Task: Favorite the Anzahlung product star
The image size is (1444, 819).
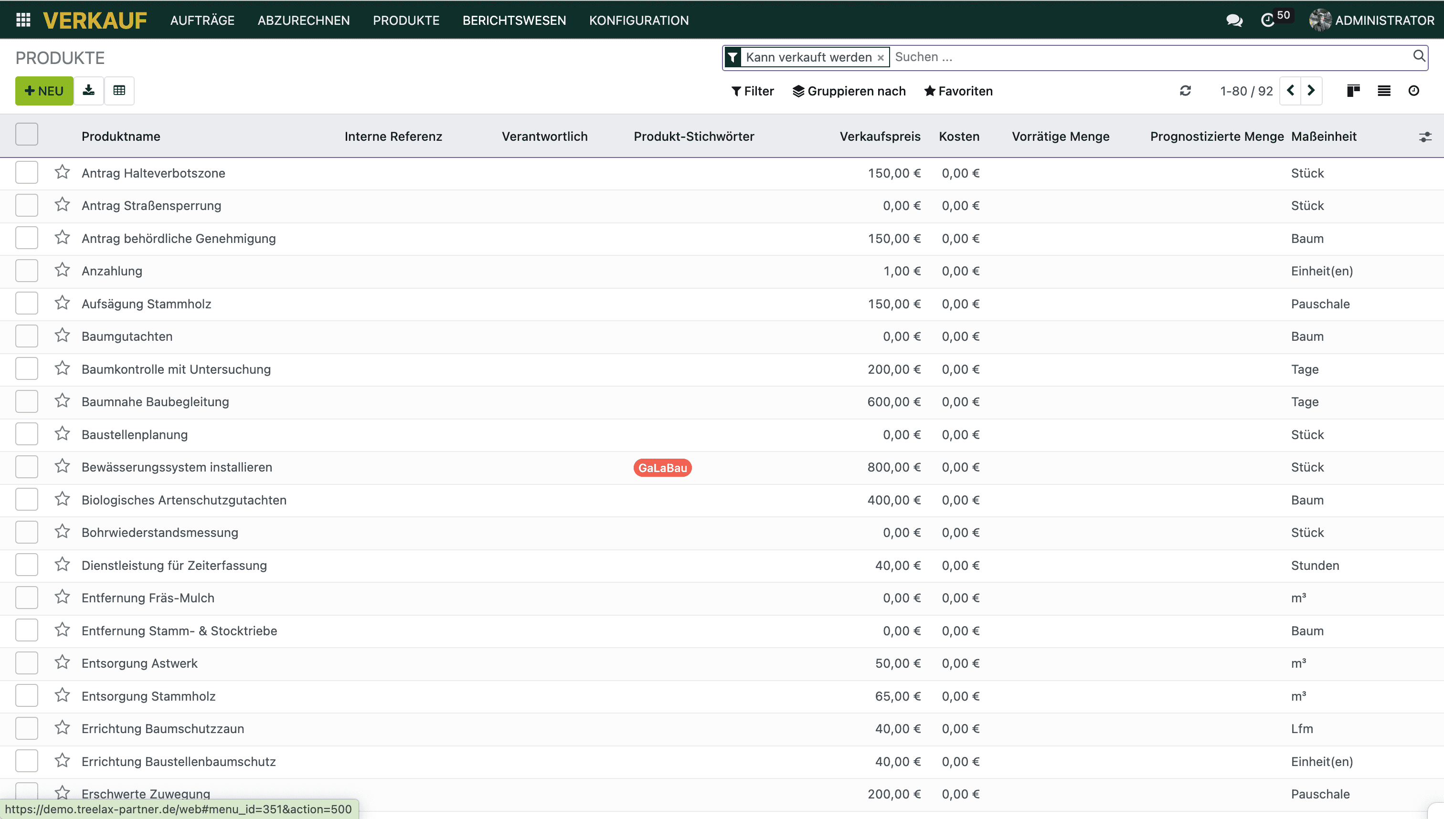Action: (63, 271)
